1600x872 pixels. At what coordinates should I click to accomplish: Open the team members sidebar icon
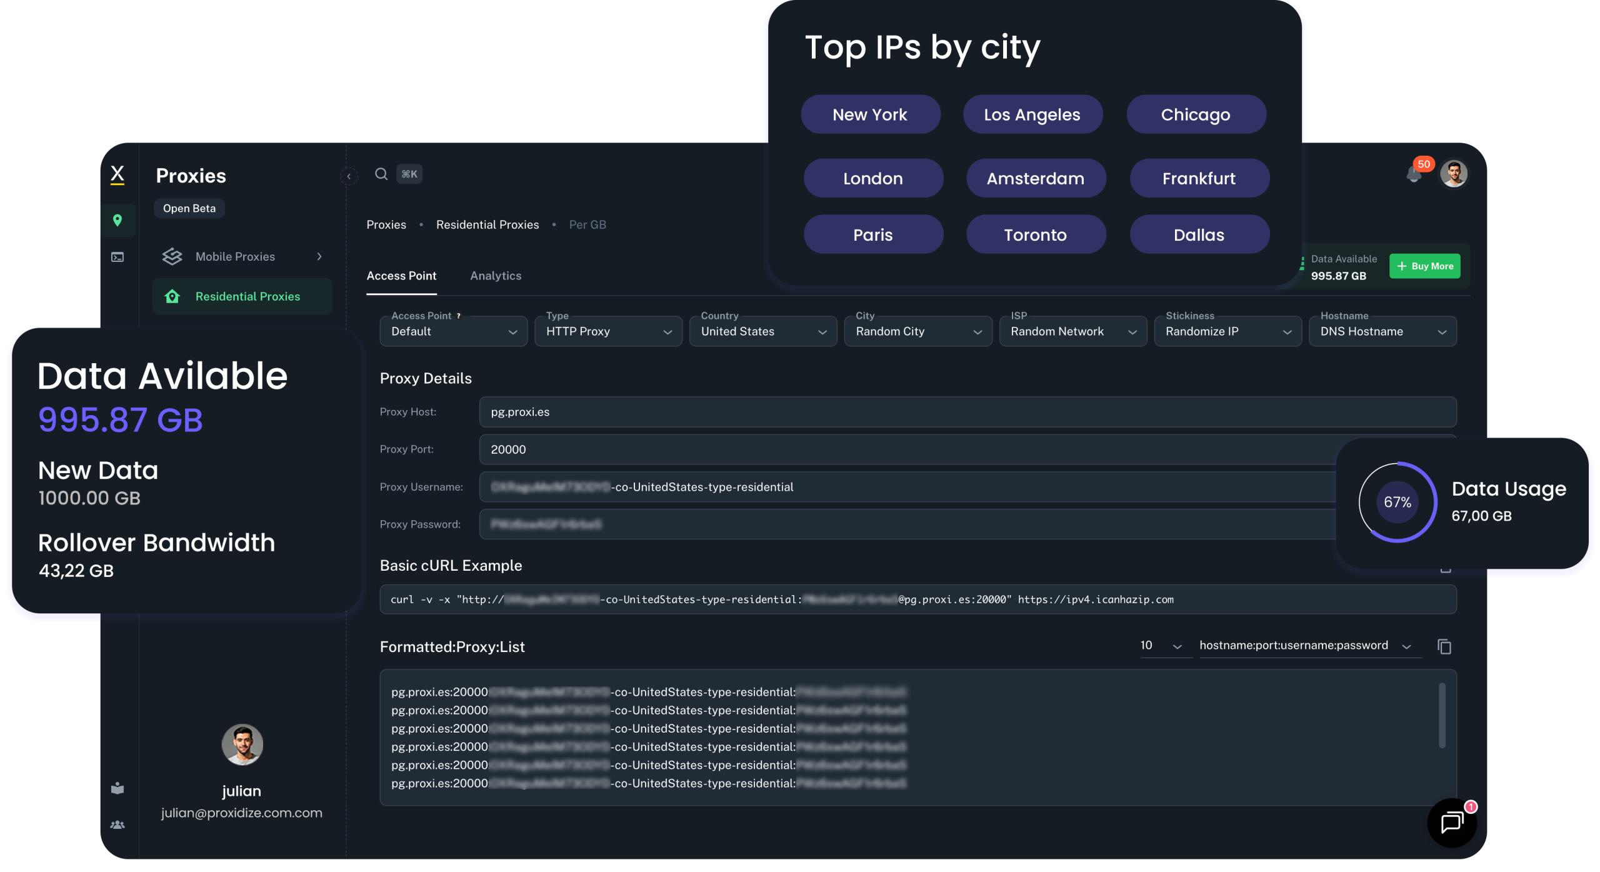(x=117, y=824)
